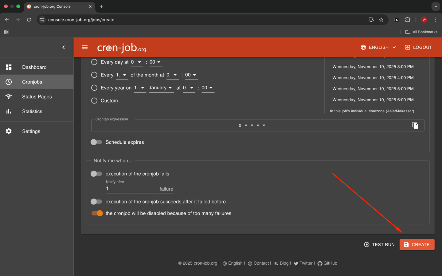Go to Status Pages in the sidebar
442x276 pixels.
click(x=37, y=97)
